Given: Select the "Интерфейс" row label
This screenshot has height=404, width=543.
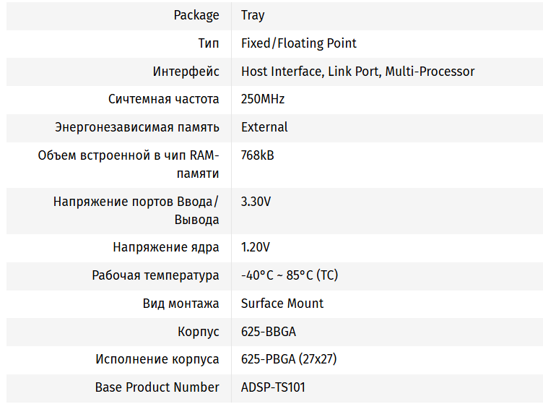Looking at the screenshot, I should [186, 72].
